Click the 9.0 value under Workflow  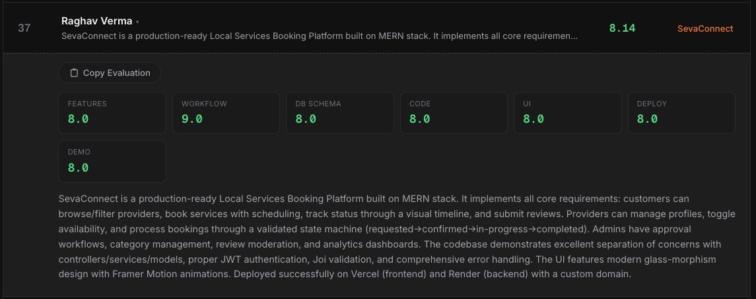click(x=192, y=119)
